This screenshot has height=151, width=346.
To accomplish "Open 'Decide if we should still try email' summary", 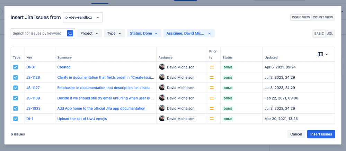I will (106, 98).
